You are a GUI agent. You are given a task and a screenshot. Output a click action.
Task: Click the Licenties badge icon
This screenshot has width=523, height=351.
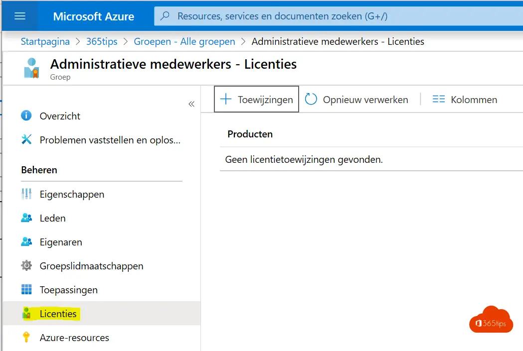click(26, 314)
